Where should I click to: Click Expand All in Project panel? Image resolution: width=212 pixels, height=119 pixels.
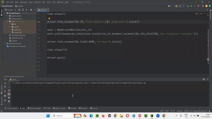tap(23, 10)
